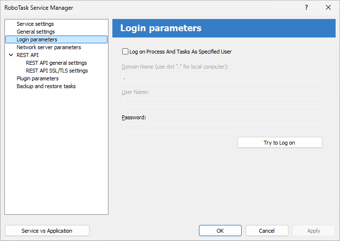The width and height of the screenshot is (340, 241).
Task: Click the Apply button
Action: (x=314, y=231)
